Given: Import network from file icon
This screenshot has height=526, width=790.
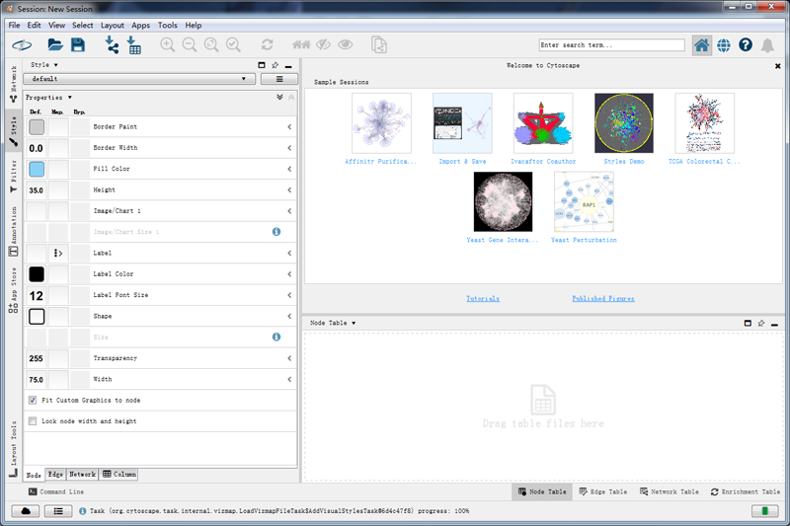Looking at the screenshot, I should (112, 44).
